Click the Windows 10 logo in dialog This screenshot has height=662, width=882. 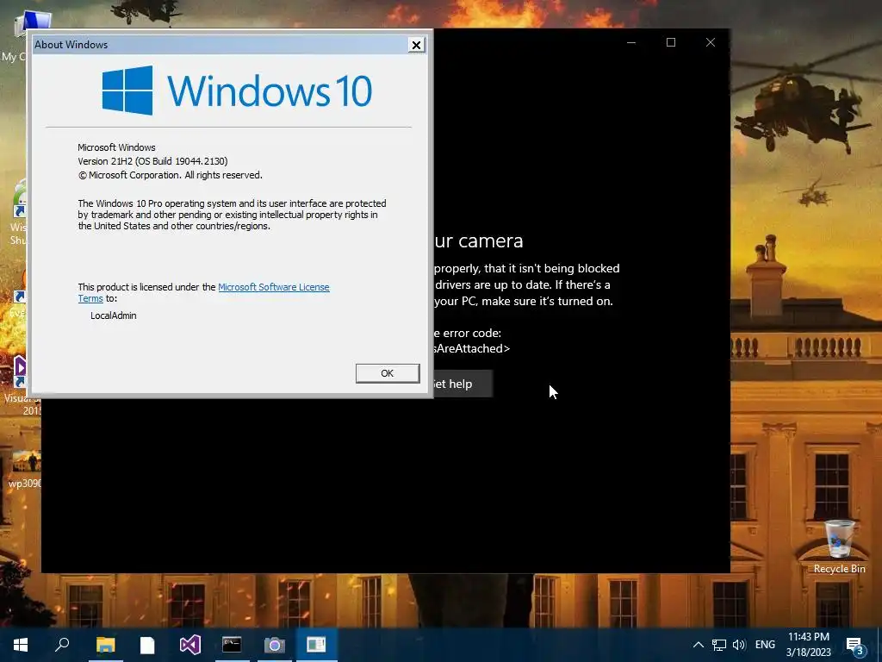[x=237, y=90]
